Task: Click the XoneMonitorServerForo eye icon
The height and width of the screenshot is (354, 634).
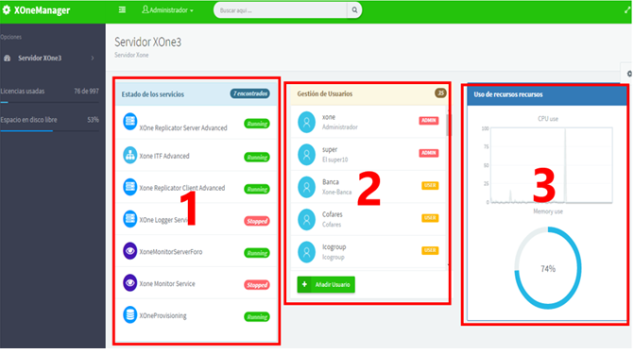Action: pyautogui.click(x=129, y=251)
